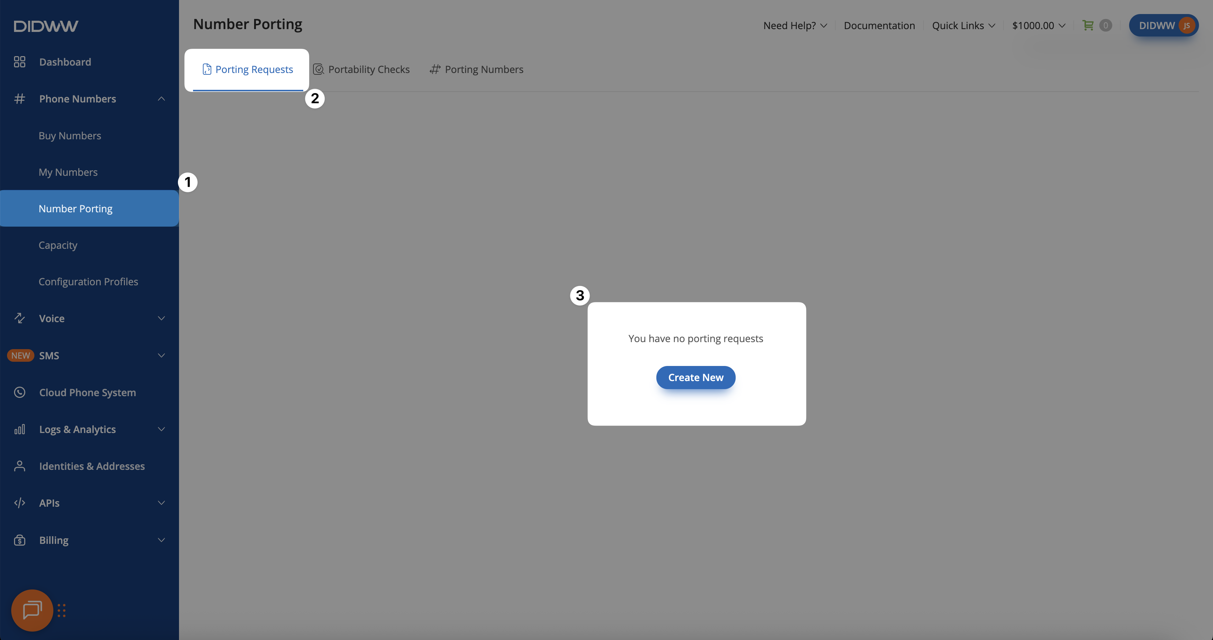Select My Numbers in the sidebar
This screenshot has height=640, width=1213.
pyautogui.click(x=68, y=172)
